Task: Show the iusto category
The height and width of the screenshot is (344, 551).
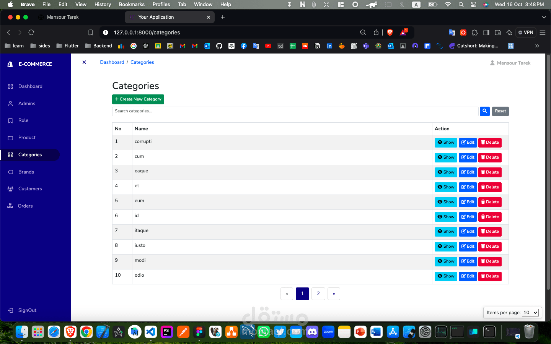Action: click(446, 247)
